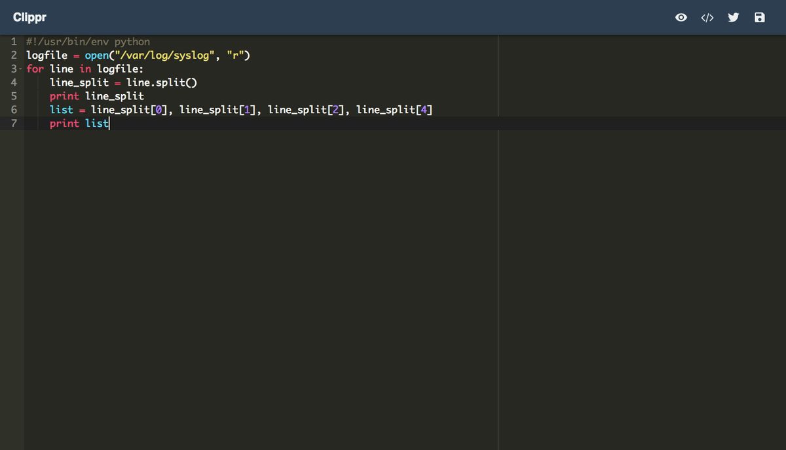The width and height of the screenshot is (786, 450).
Task: Select the 'logfile' variable on line 2
Action: 47,55
